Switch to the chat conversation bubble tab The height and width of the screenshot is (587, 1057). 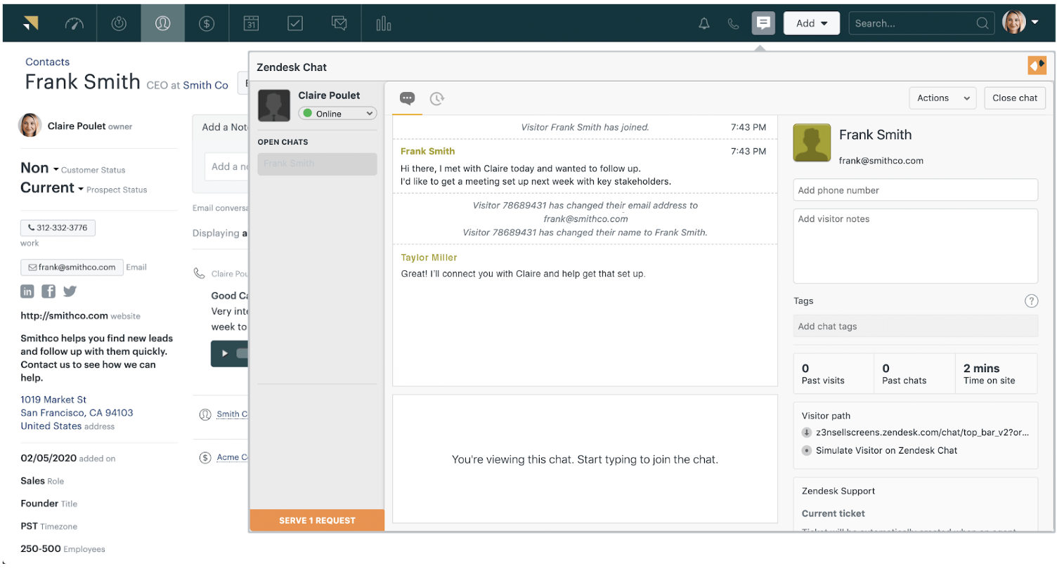coord(407,98)
